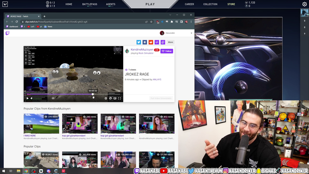Click the HasanAbi profile avatar
Screen dimensions: 309x174
click(162, 33)
